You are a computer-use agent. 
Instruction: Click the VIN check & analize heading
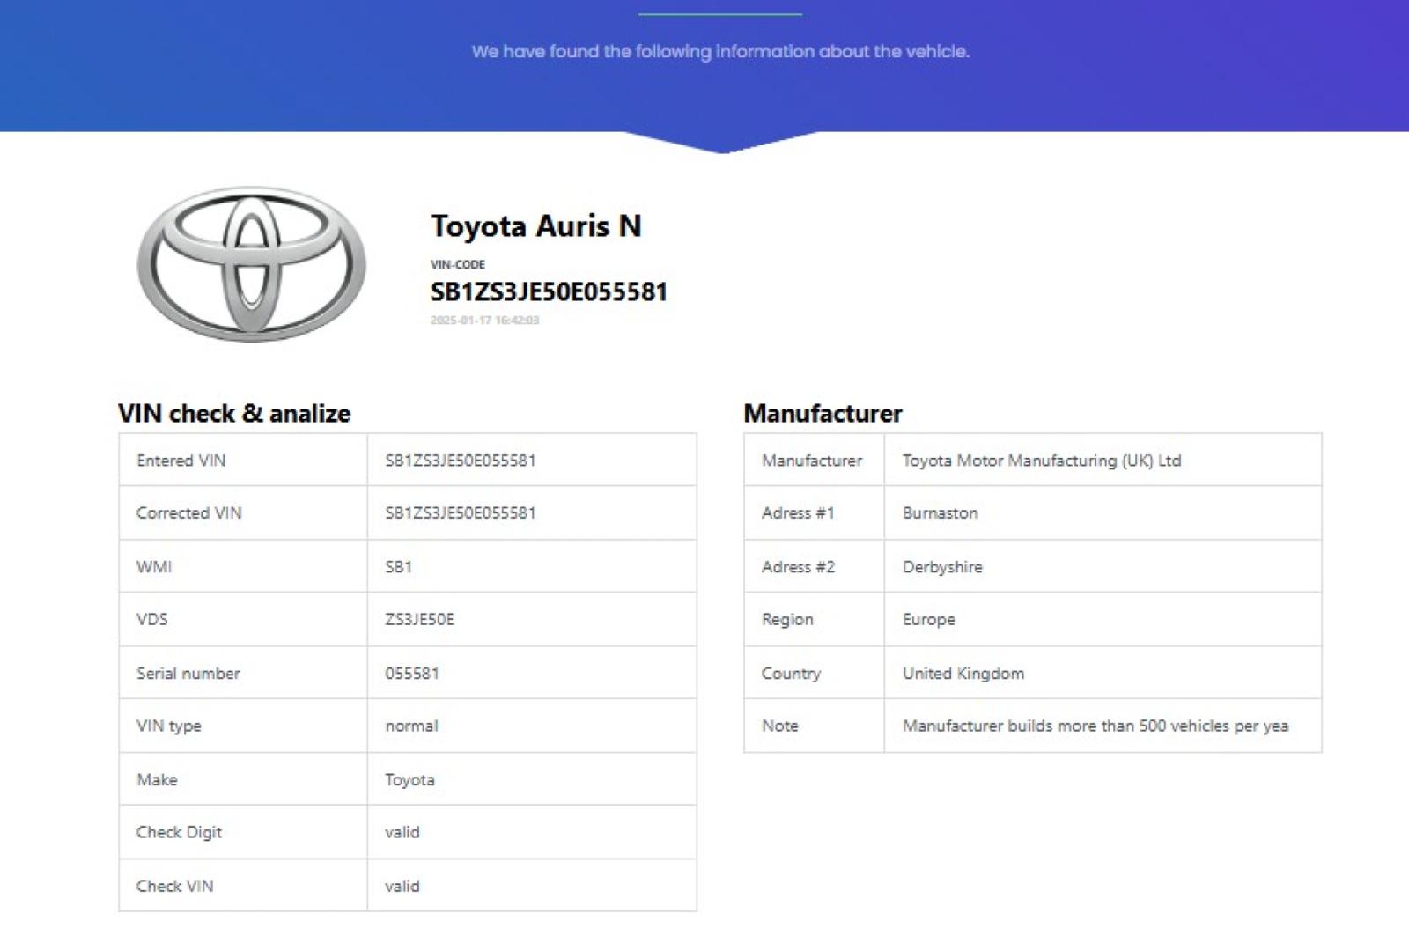[x=234, y=413]
